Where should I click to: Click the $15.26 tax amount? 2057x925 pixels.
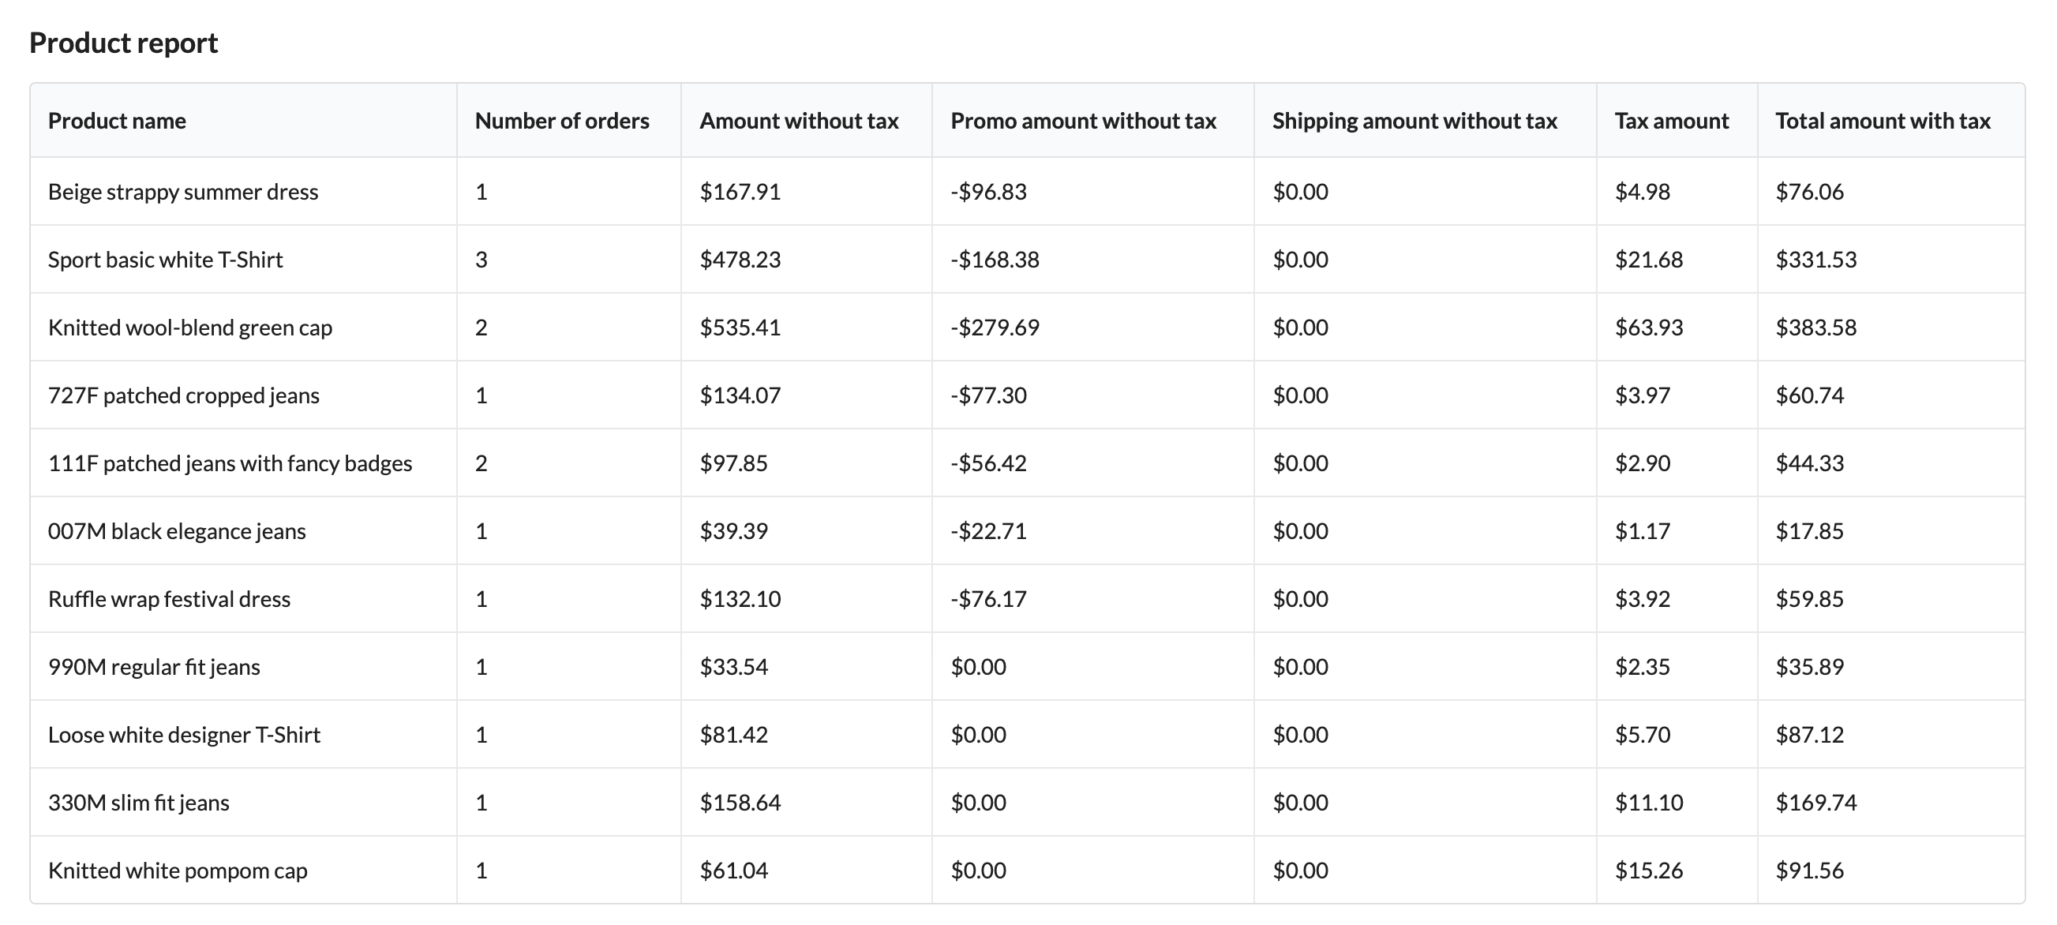1649,870
